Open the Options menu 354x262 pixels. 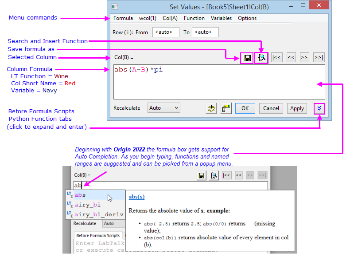click(x=247, y=18)
